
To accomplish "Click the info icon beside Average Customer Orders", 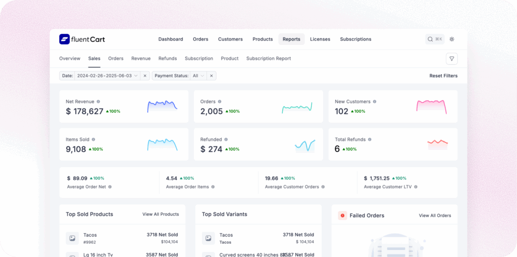I will click(323, 187).
